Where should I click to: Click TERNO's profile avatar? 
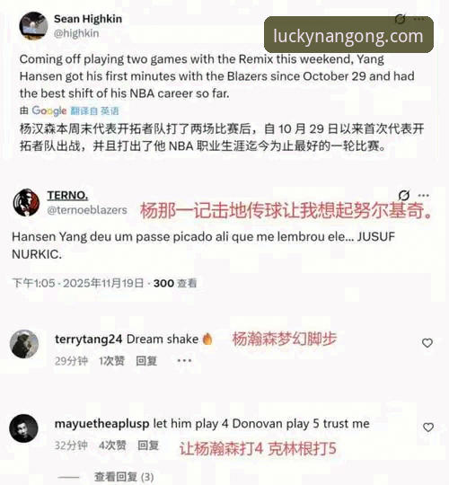click(x=26, y=203)
